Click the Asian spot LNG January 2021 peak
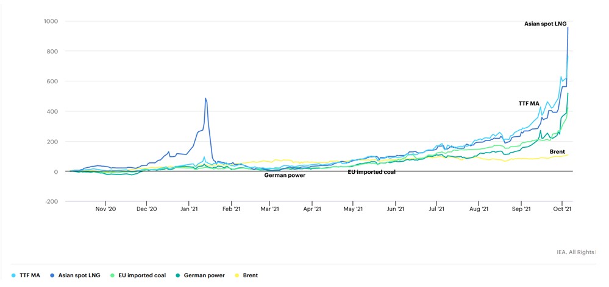The height and width of the screenshot is (287, 609). click(x=205, y=99)
